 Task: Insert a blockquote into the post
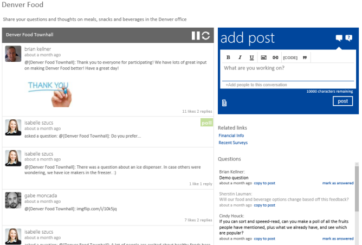click(x=305, y=57)
